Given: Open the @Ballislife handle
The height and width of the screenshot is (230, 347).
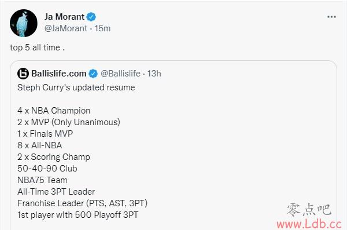Looking at the screenshot, I should point(121,74).
